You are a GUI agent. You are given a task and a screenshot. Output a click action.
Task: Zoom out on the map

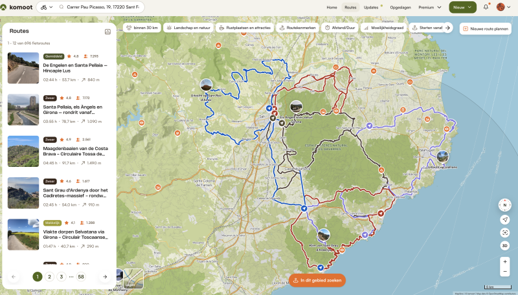504,274
